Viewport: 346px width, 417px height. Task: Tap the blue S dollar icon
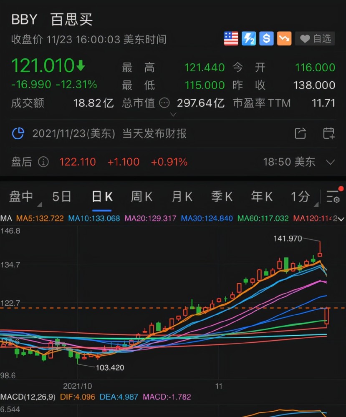(266, 38)
